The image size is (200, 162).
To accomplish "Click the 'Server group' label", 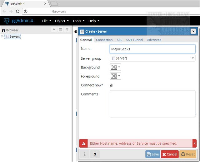I will click(91, 59).
